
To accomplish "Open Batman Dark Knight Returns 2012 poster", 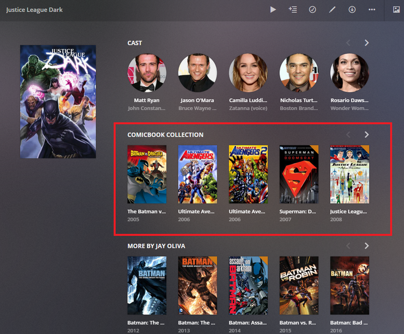I will 147,285.
